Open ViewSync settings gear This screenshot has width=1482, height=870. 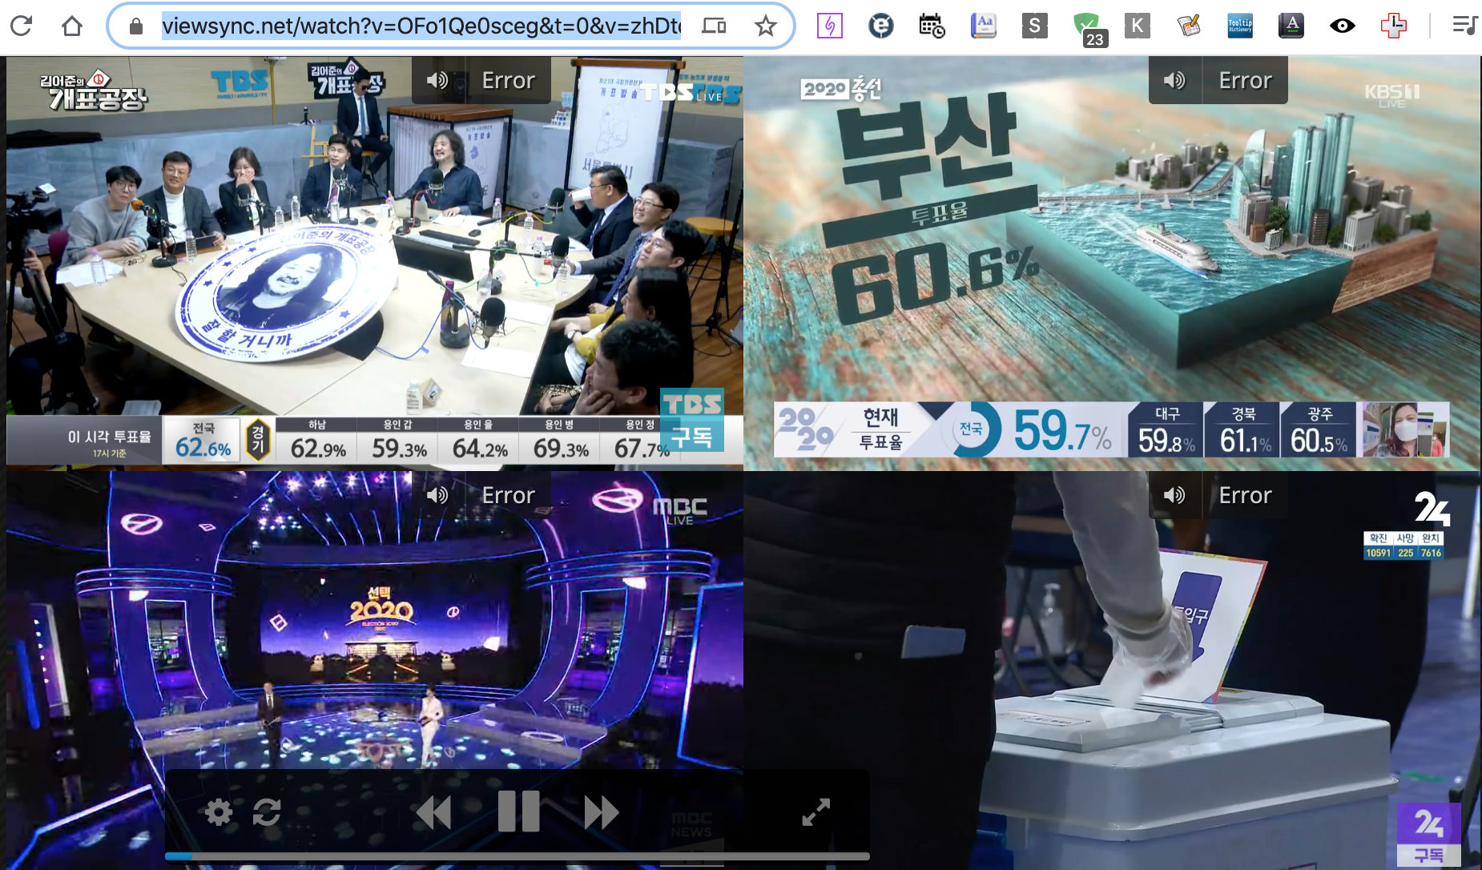tap(219, 812)
